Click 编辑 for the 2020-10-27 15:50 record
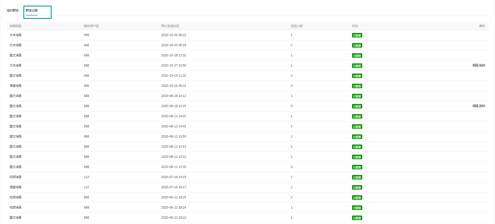495x224 pixels. pyautogui.click(x=475, y=65)
